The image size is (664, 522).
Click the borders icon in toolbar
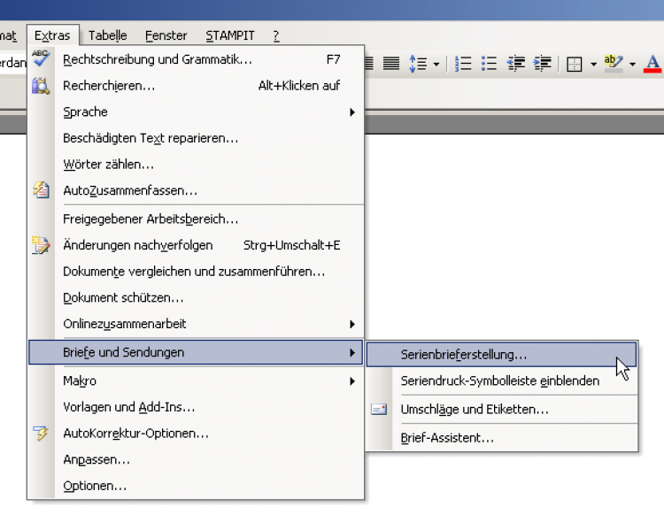pos(574,64)
